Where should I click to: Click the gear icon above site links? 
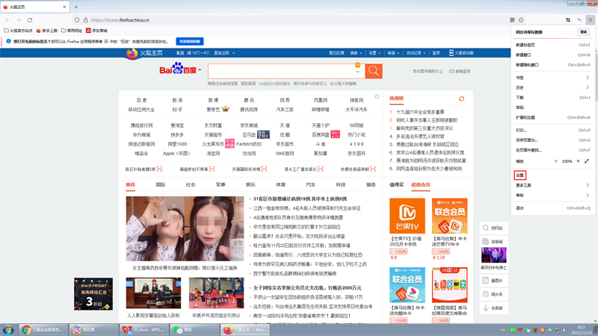tap(377, 97)
